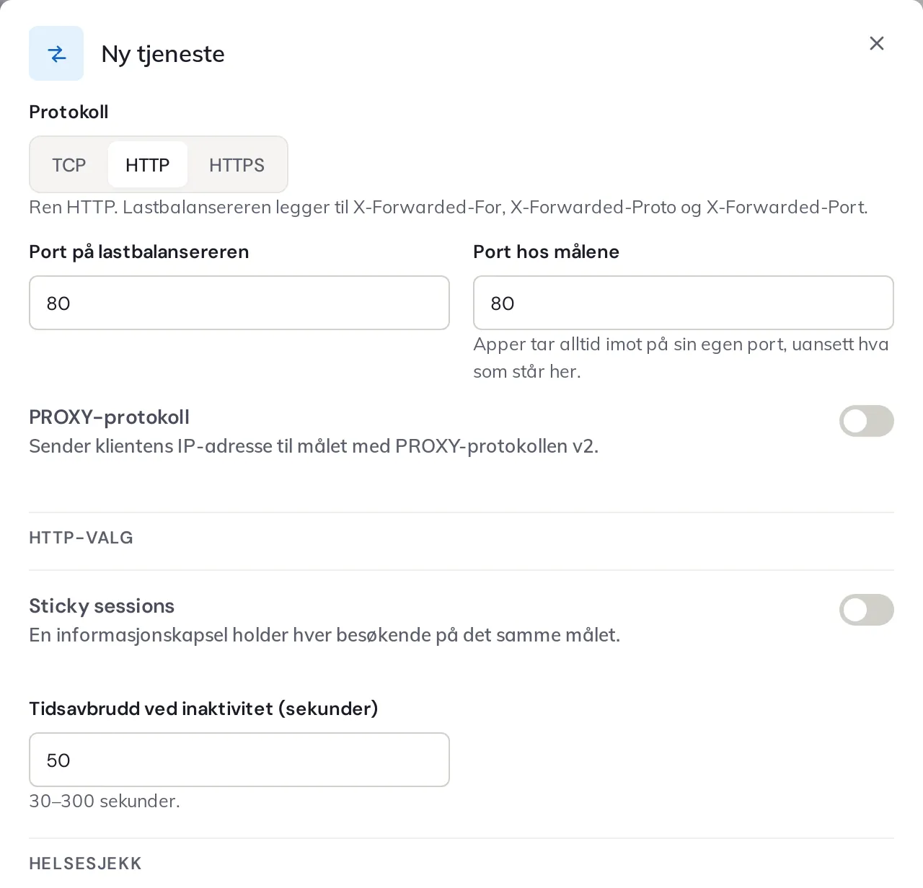923x888 pixels.
Task: Turn on the Sticky sessions toggle
Action: click(867, 610)
